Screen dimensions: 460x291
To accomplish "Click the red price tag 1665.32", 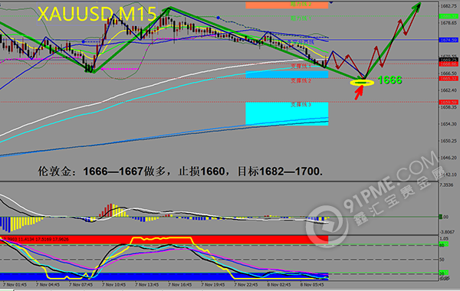I will click(x=449, y=79).
